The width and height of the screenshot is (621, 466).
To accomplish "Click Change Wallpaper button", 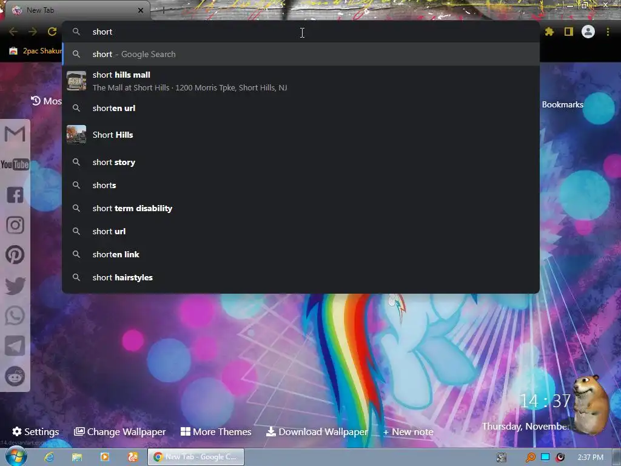I will pos(119,431).
